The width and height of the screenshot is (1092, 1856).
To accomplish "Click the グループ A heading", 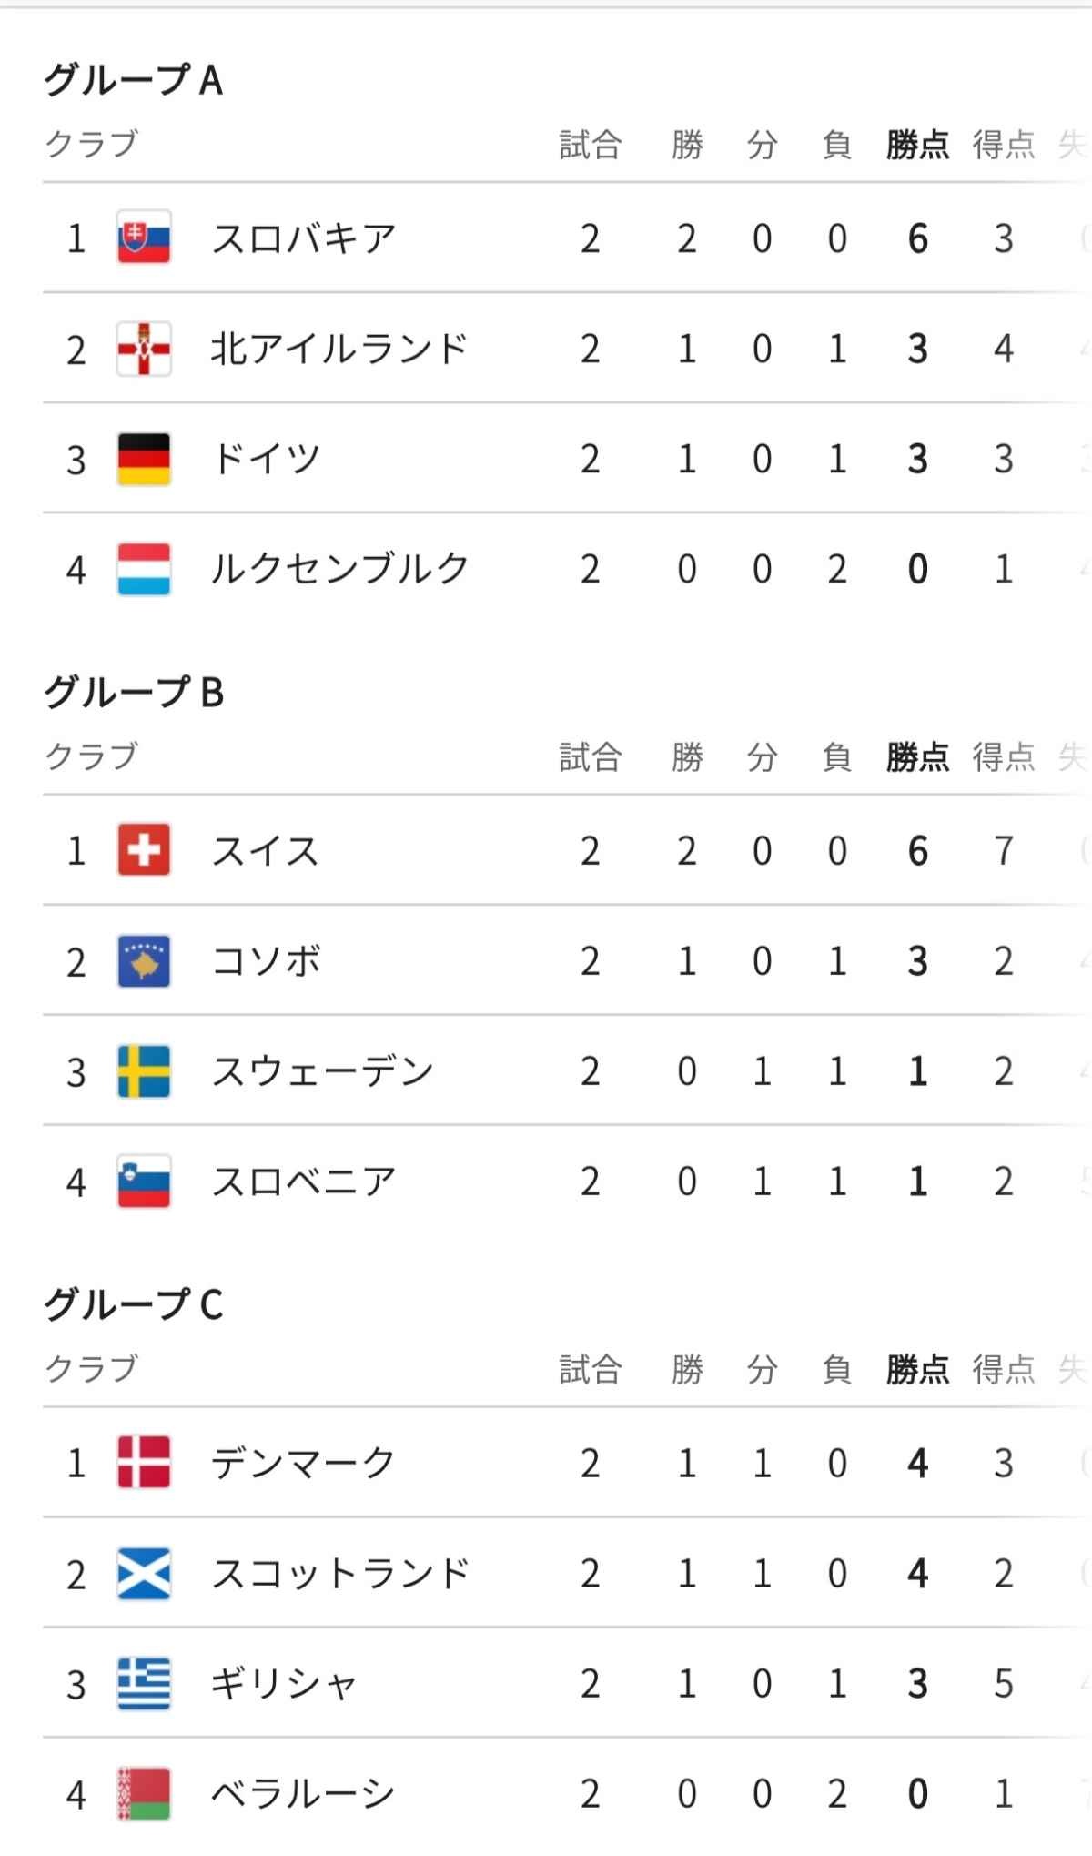I will 134,80.
